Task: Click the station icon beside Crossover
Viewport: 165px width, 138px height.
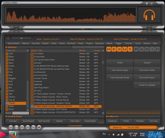Action: coord(32,81)
